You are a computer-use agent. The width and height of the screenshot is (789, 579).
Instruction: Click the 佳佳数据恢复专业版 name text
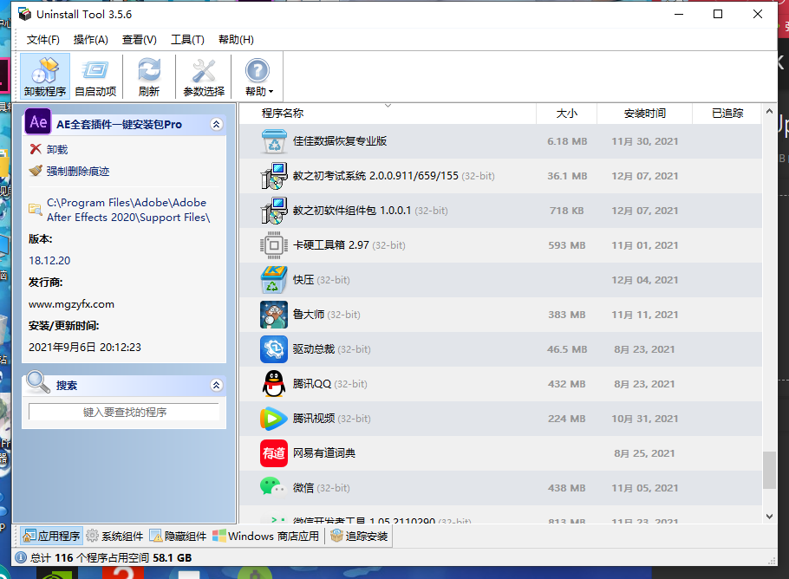[x=340, y=141]
